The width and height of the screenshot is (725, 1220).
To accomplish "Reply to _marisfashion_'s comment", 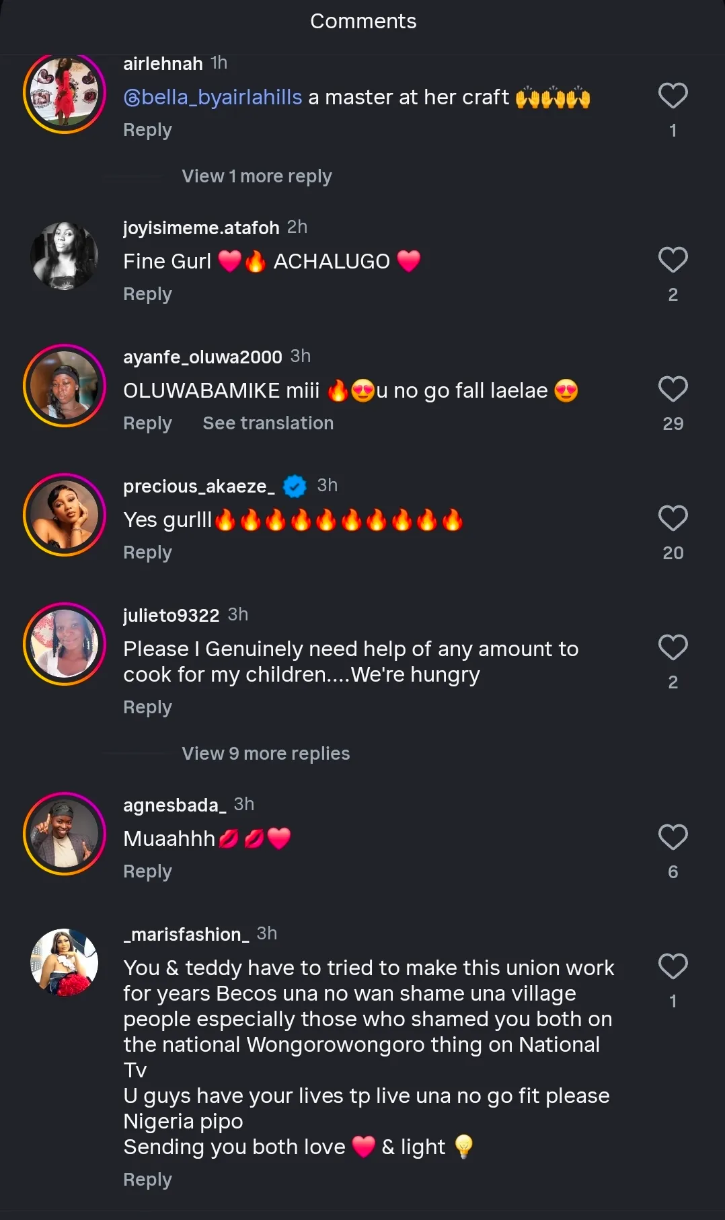I will tap(147, 1180).
